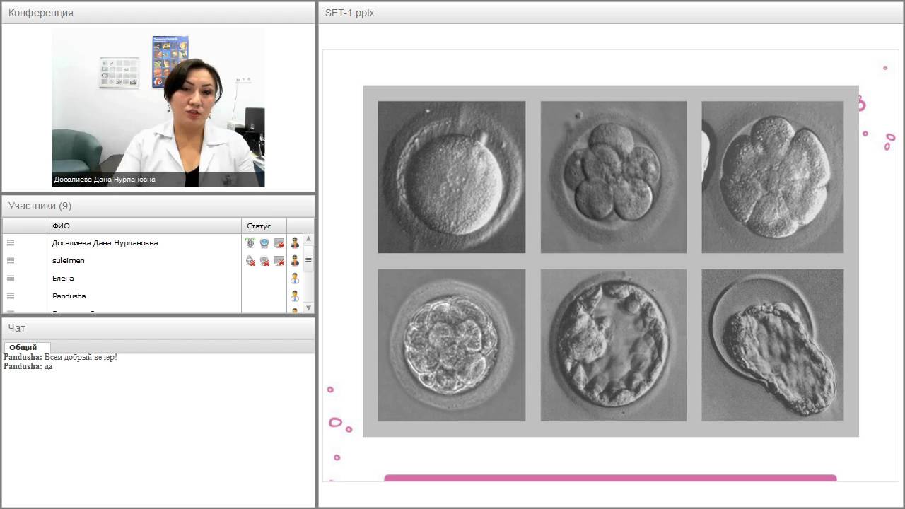Click the compacting morula image top right
This screenshot has height=509, width=905.
coord(772,177)
